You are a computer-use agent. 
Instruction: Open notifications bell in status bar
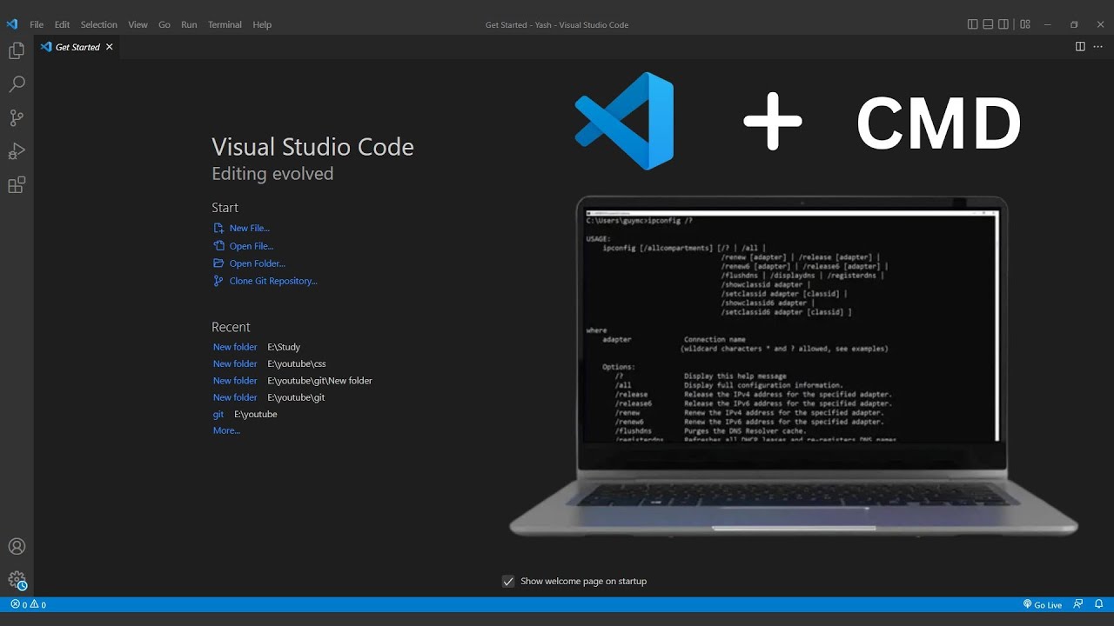[1099, 604]
